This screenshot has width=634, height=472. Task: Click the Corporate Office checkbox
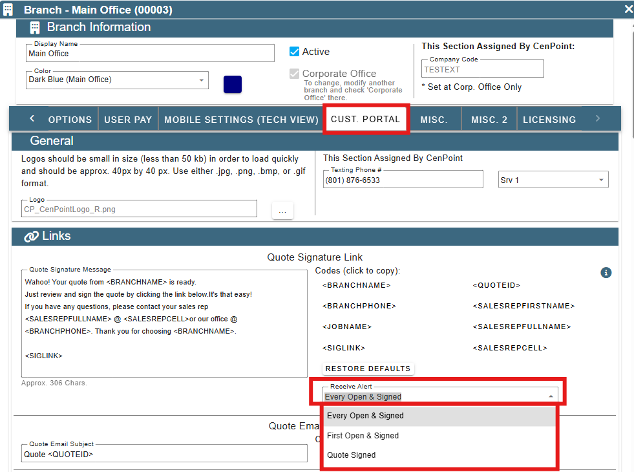[x=294, y=73]
